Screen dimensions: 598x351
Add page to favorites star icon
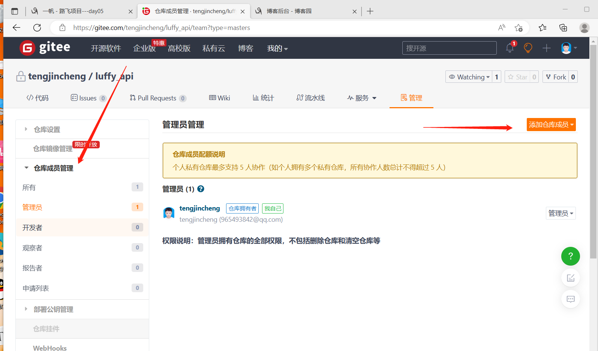pos(519,27)
